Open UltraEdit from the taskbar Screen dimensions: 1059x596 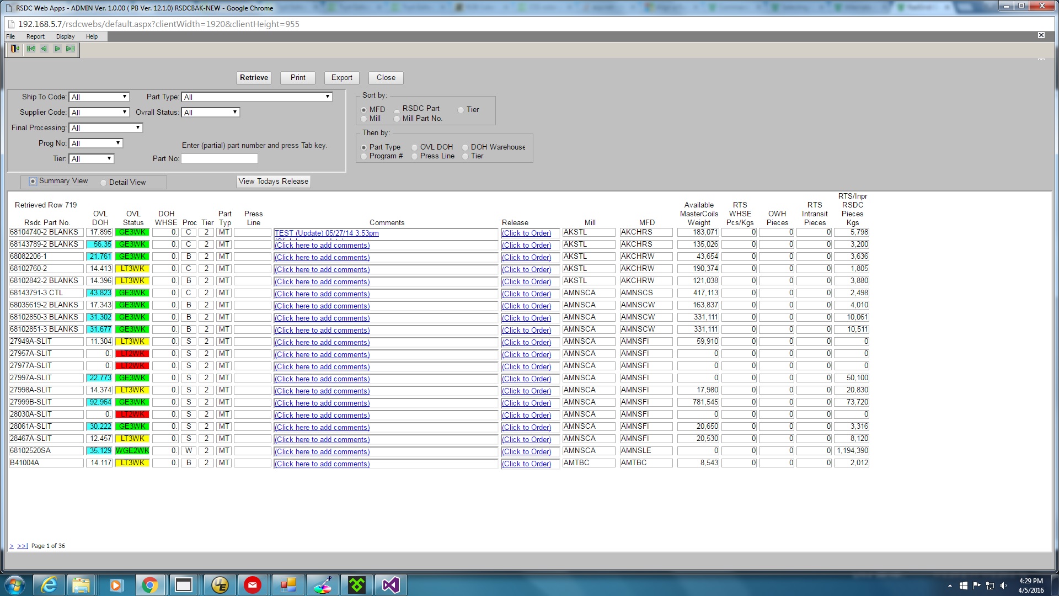click(x=220, y=585)
